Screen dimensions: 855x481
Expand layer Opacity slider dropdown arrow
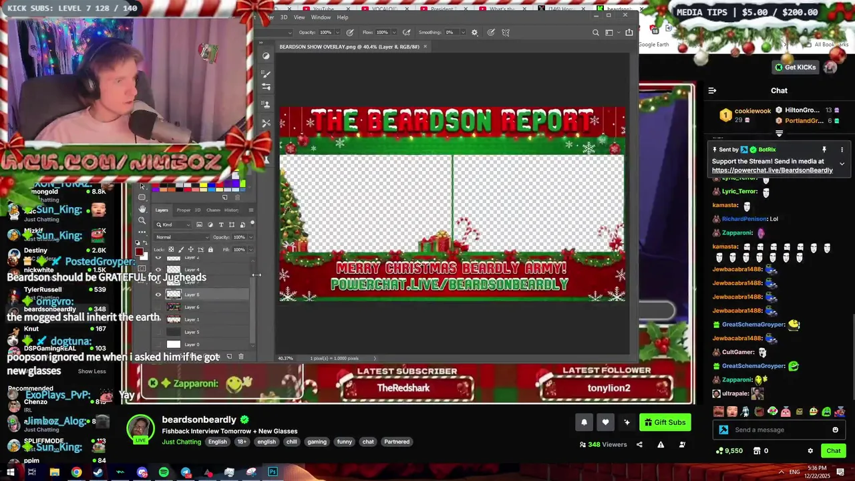click(251, 237)
